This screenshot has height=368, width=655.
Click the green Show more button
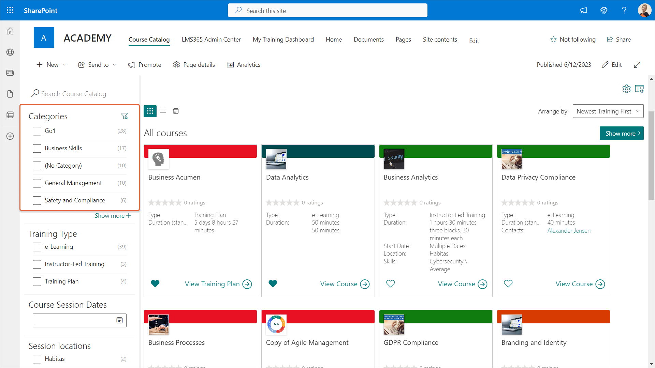tap(621, 133)
